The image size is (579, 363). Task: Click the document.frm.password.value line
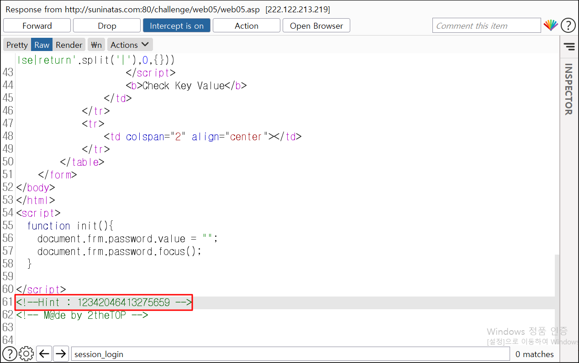pos(128,239)
